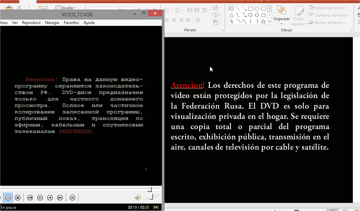Select the snipped-corner rectangle shape
Image resolution: width=360 pixels, height=211 pixels.
(x=263, y=15)
